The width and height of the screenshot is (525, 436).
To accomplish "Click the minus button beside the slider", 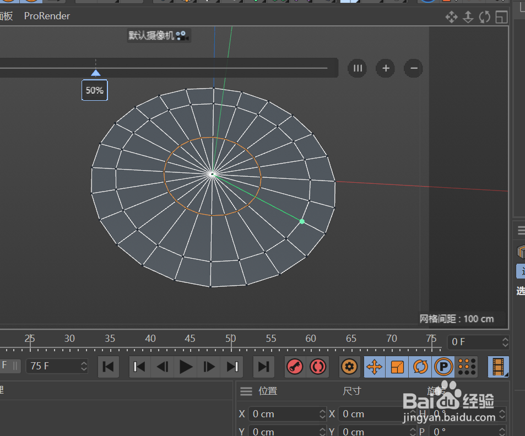I will [414, 68].
